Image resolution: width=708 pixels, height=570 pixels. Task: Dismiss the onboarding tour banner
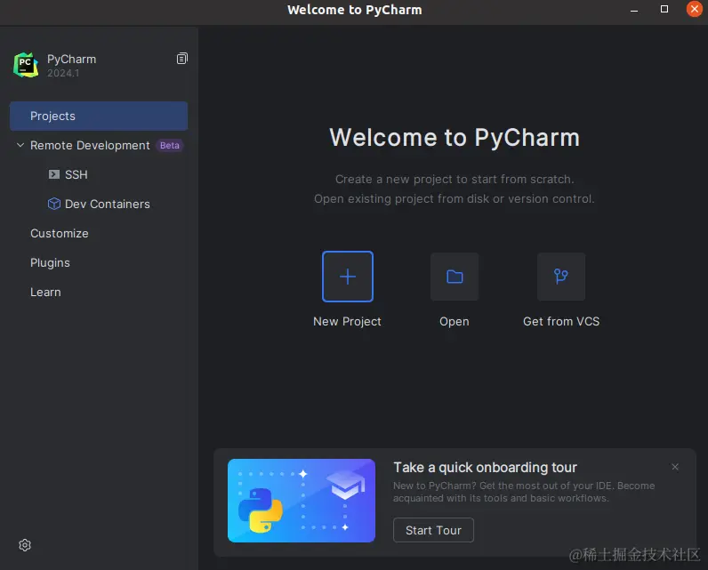click(675, 467)
